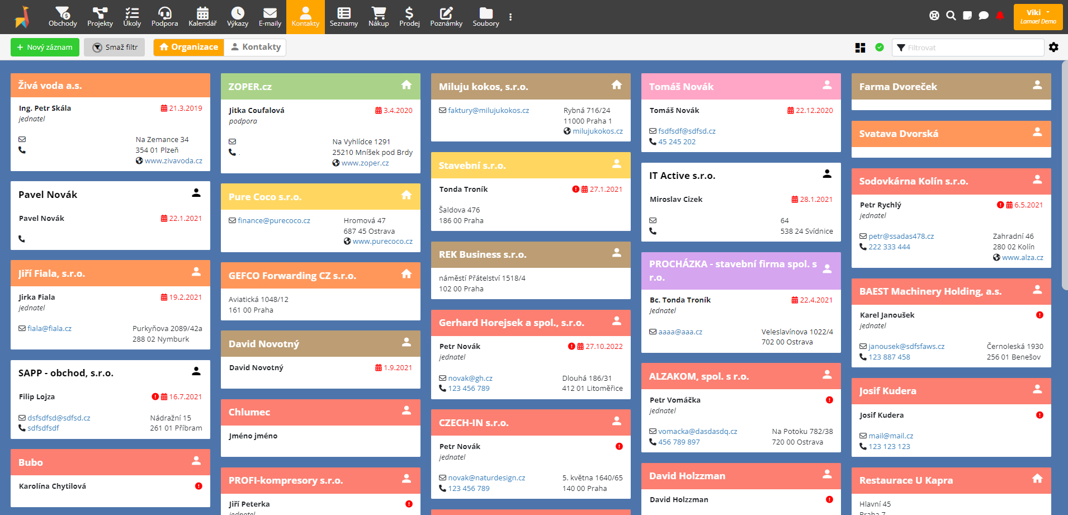Screen dimensions: 1068x515
Task: Email novak@naturdesign.cz
Action: [486, 478]
